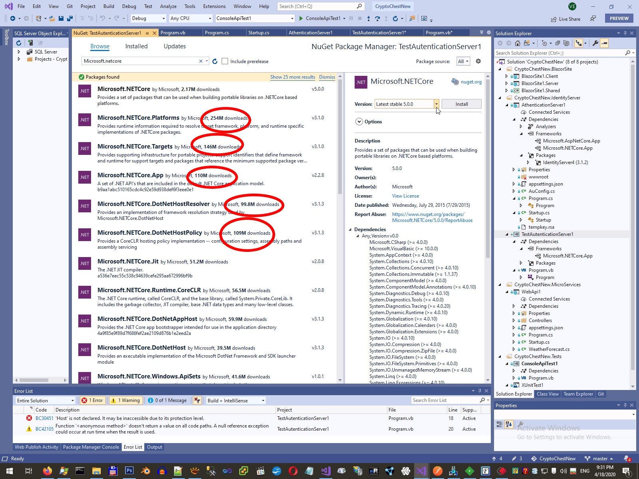Switch Properties panel to Categorized view
Viewport: 639px width, 479px height.
tap(500, 424)
